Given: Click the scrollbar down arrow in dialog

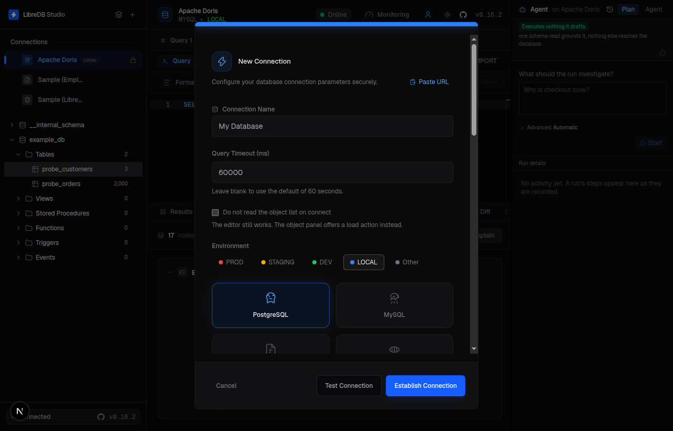Looking at the screenshot, I should (x=474, y=349).
